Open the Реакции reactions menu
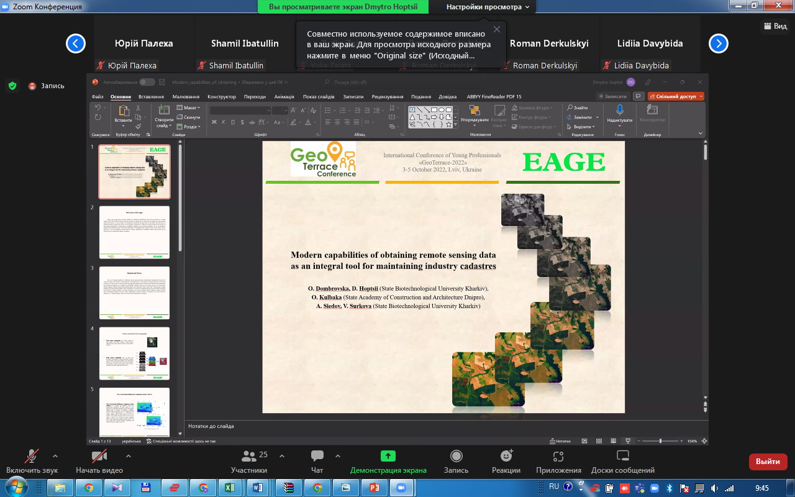Screen dimensions: 795x497 506,463
